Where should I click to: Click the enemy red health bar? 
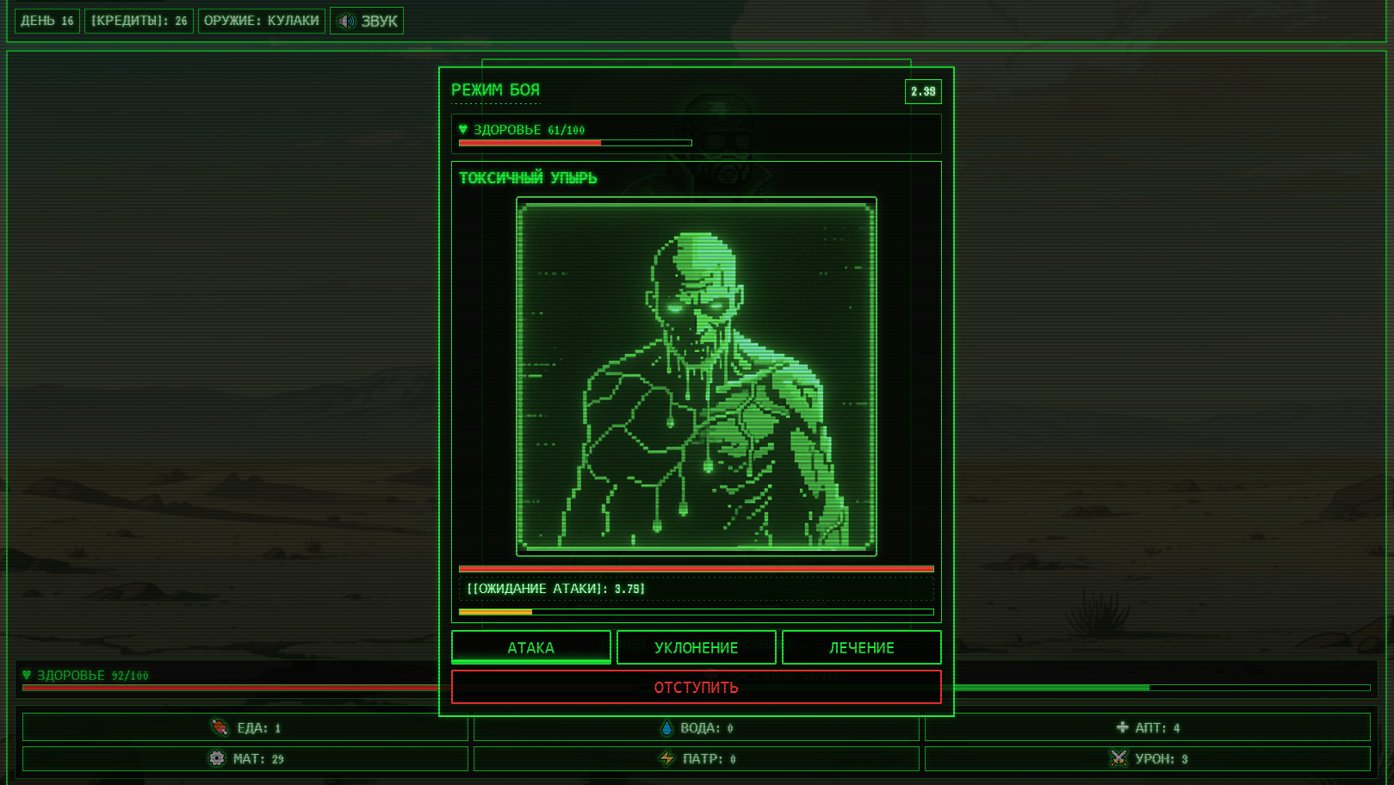tap(697, 568)
